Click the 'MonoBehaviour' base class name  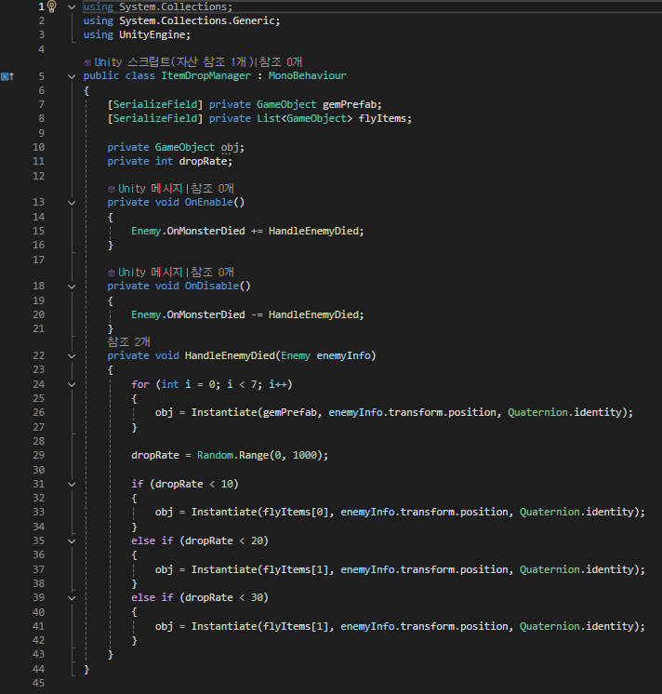point(308,75)
